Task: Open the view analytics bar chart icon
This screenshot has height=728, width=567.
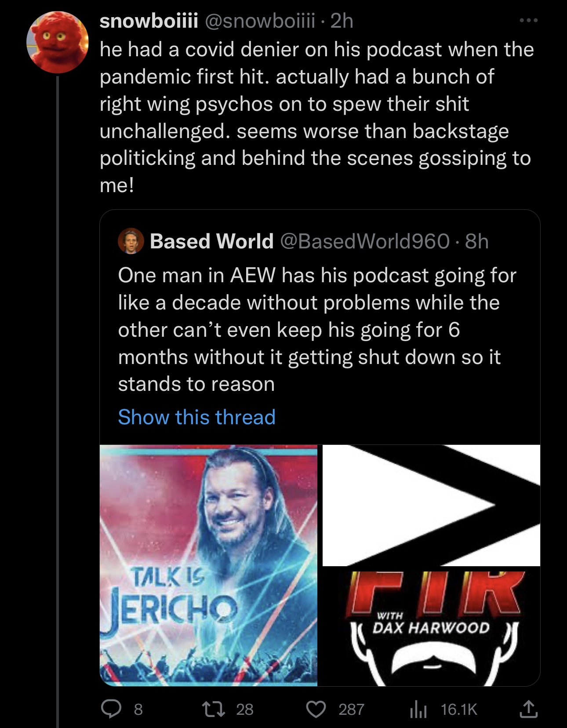Action: [x=418, y=709]
